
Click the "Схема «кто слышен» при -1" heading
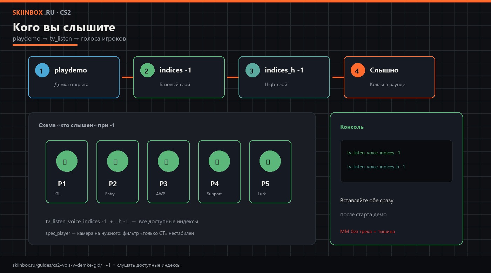tap(77, 125)
